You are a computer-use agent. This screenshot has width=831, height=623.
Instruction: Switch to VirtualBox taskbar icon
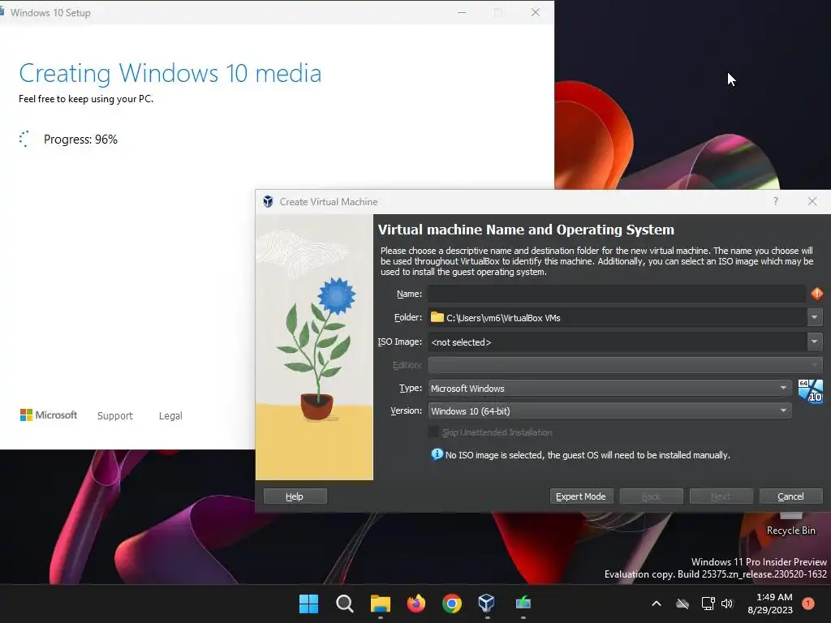pos(487,604)
